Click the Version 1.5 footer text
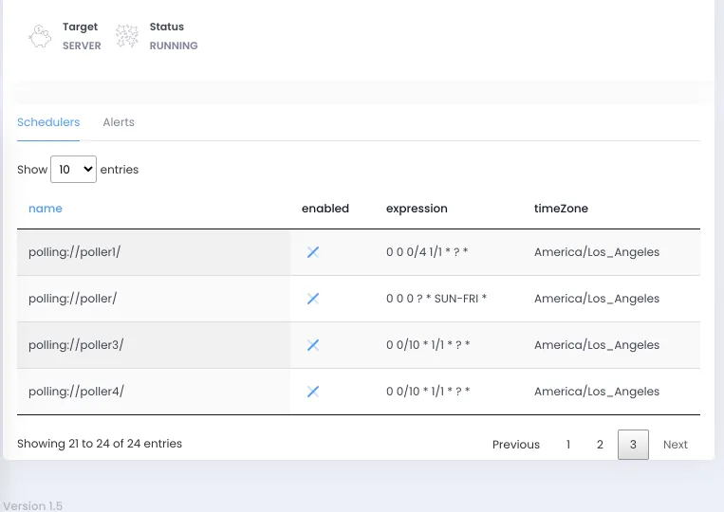The width and height of the screenshot is (724, 512). (33, 506)
